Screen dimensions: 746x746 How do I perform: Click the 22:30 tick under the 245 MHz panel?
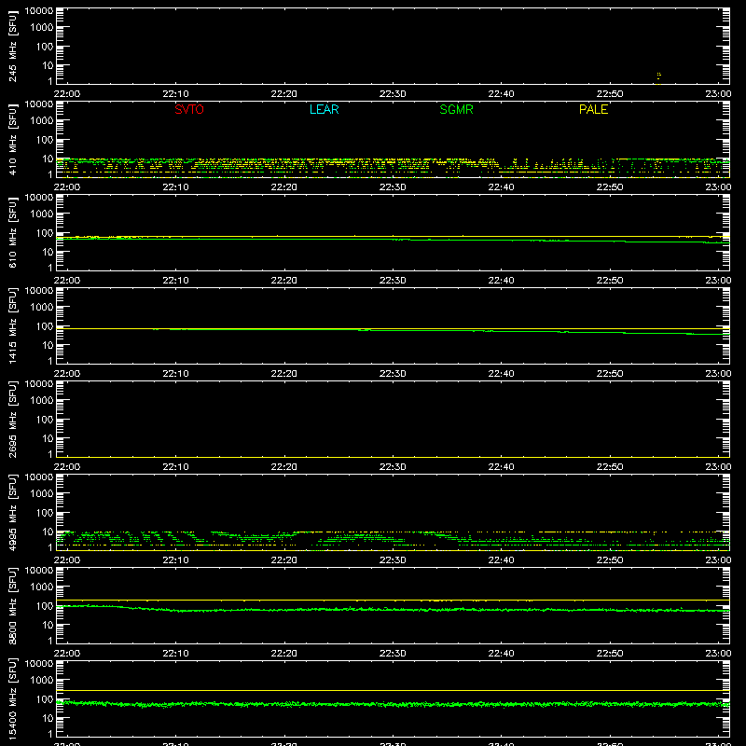pyautogui.click(x=393, y=94)
